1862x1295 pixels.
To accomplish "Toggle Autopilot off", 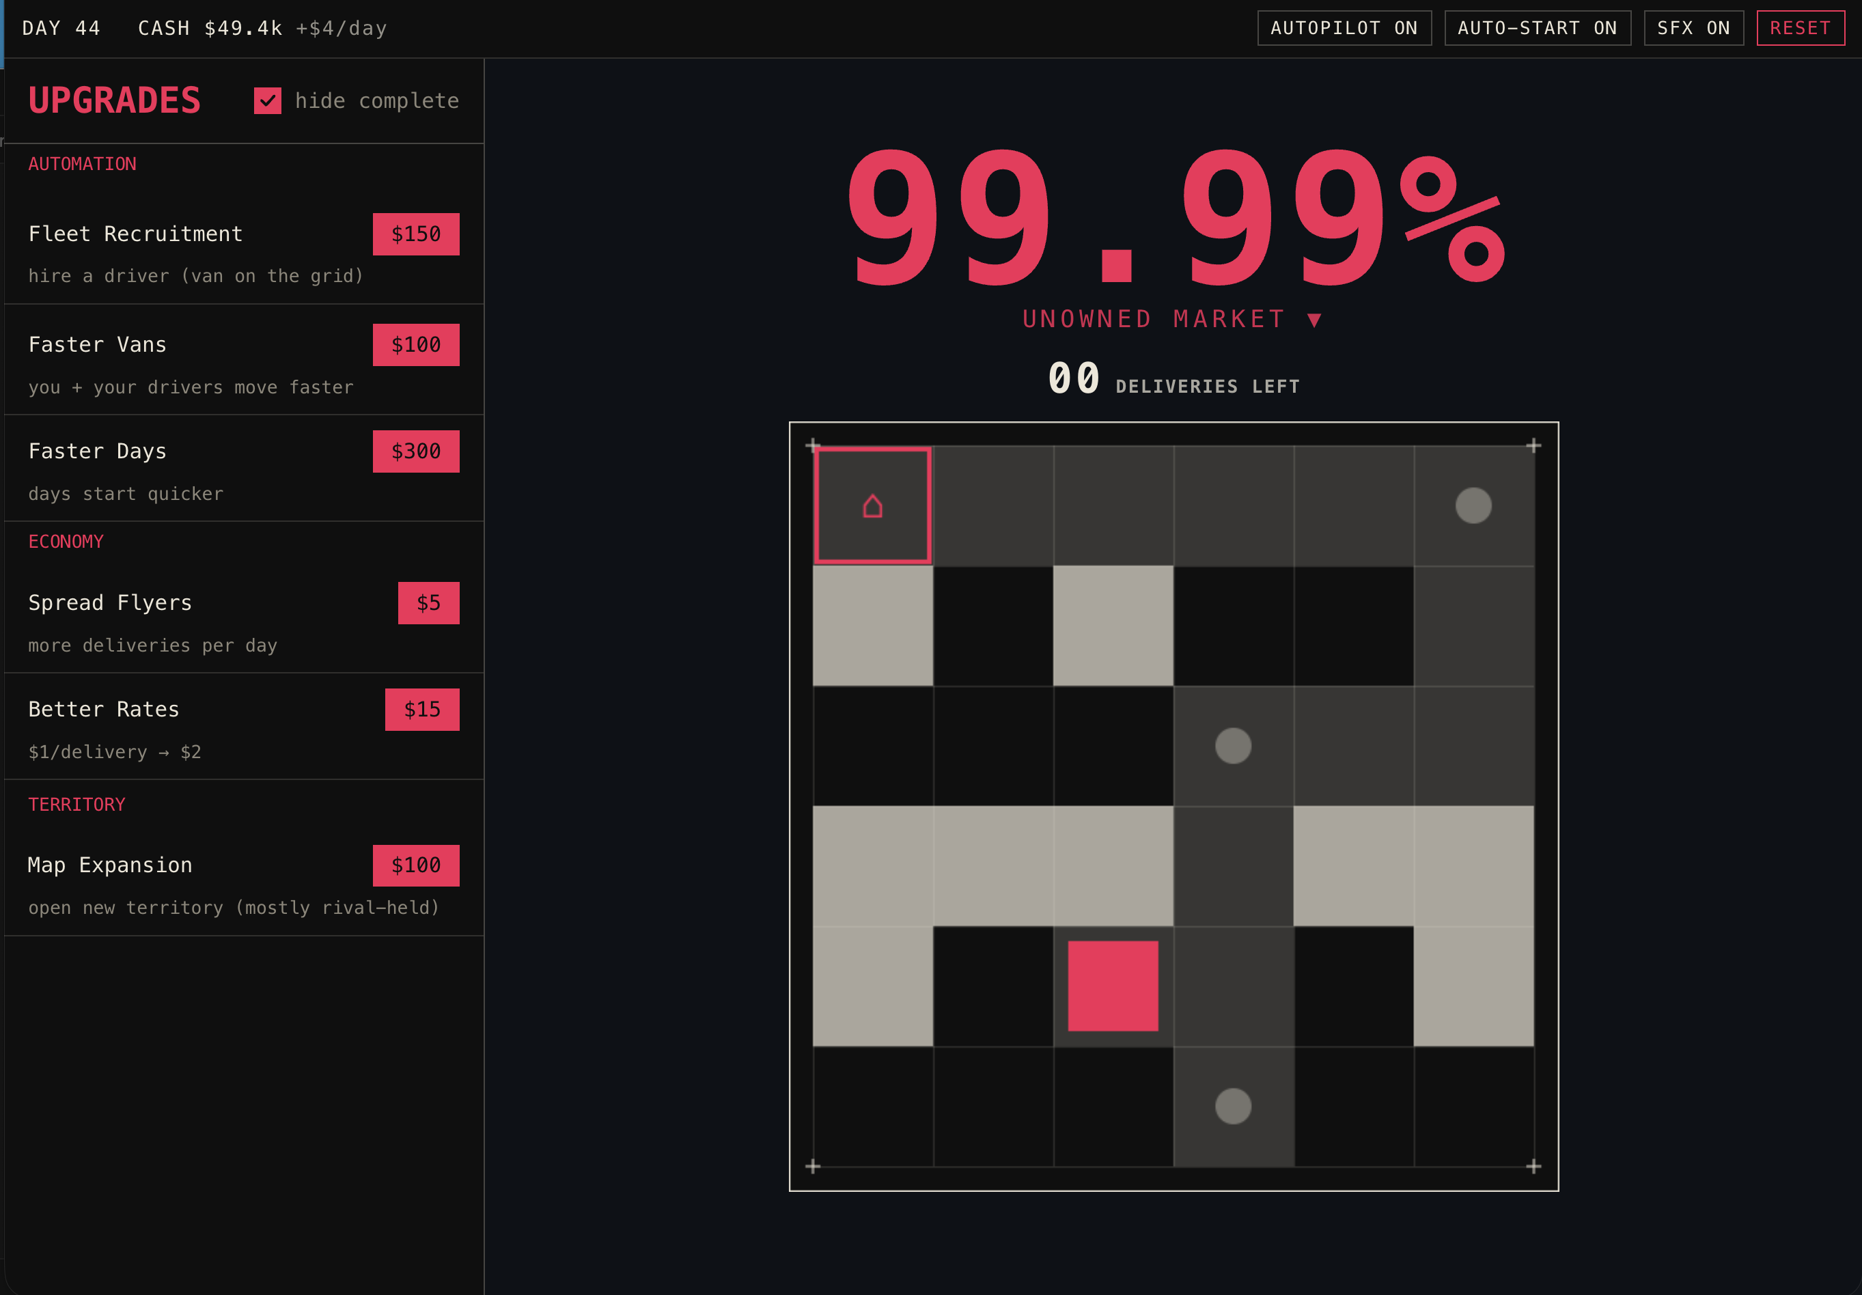I will pyautogui.click(x=1344, y=29).
